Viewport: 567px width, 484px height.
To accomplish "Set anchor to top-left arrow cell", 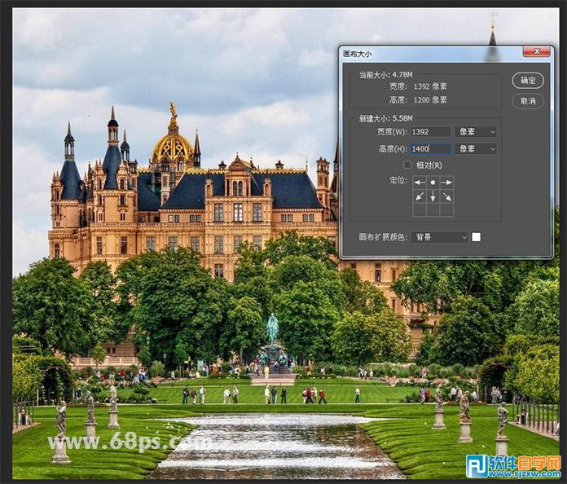I will click(x=420, y=183).
